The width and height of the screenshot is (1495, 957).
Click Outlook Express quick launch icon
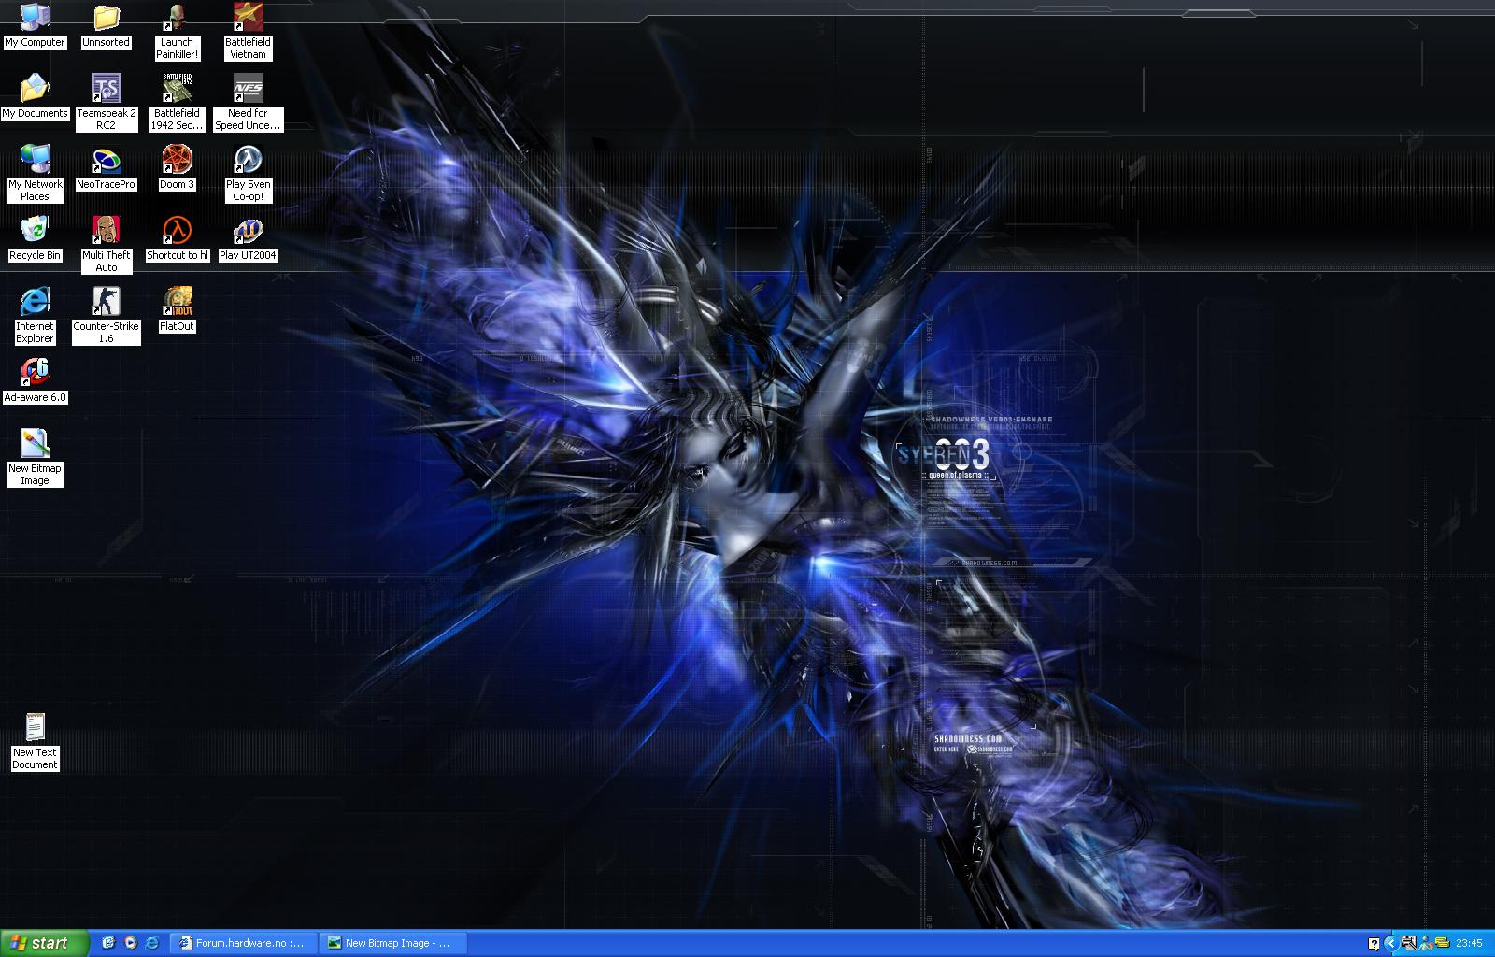[x=108, y=943]
